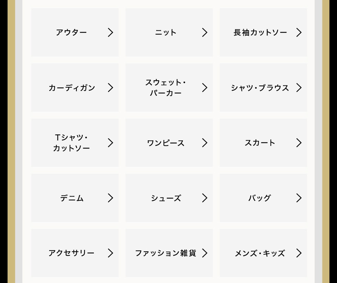Open the バッグ category arrow
Screen dimensions: 337x283
[299, 198]
